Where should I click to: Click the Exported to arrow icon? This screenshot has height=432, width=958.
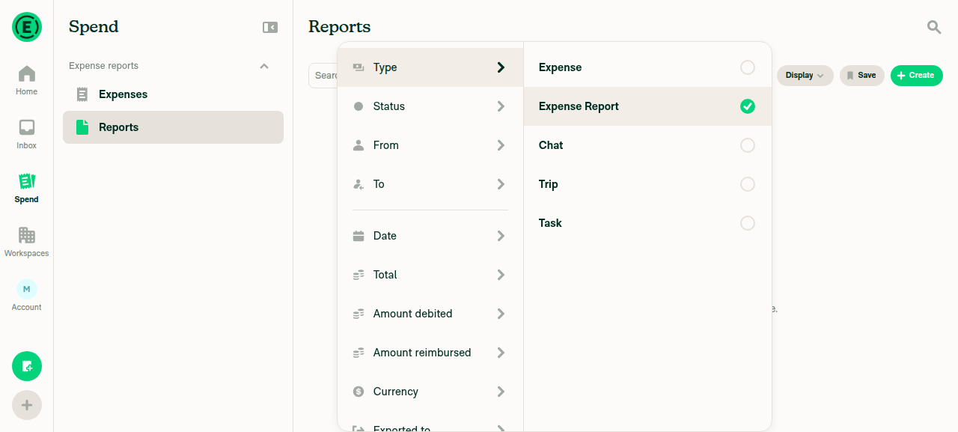click(359, 429)
